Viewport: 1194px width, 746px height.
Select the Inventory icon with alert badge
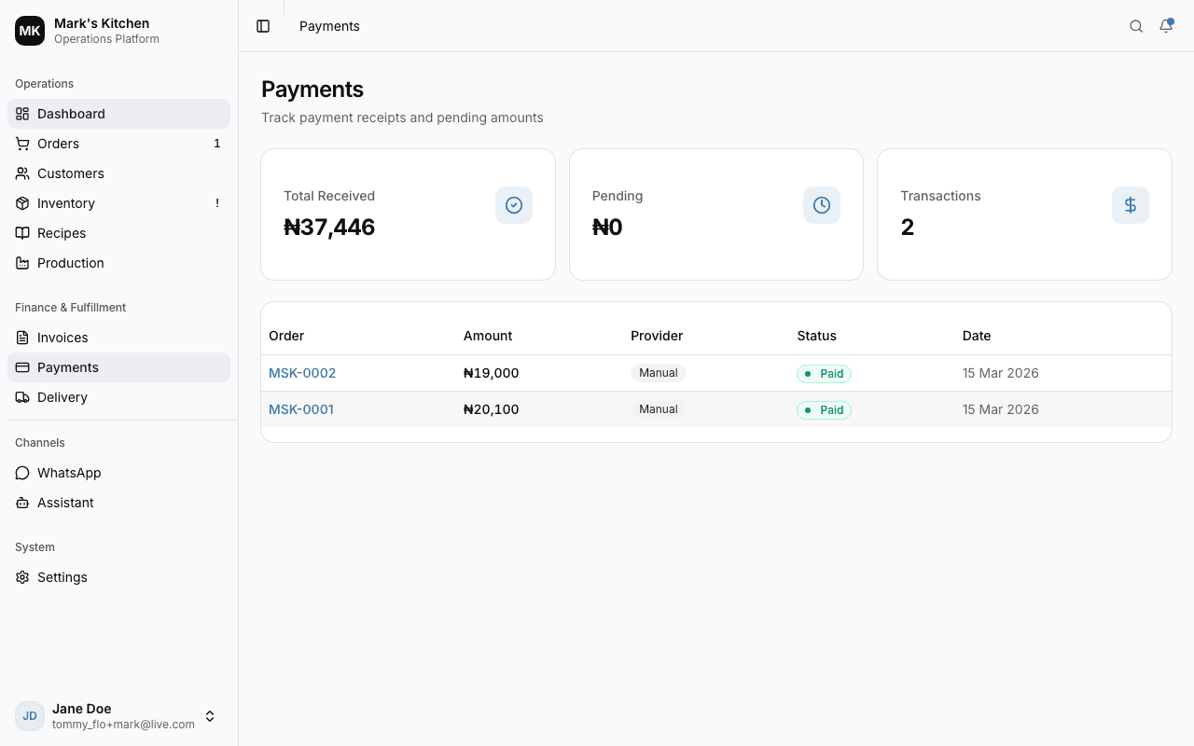(x=21, y=203)
